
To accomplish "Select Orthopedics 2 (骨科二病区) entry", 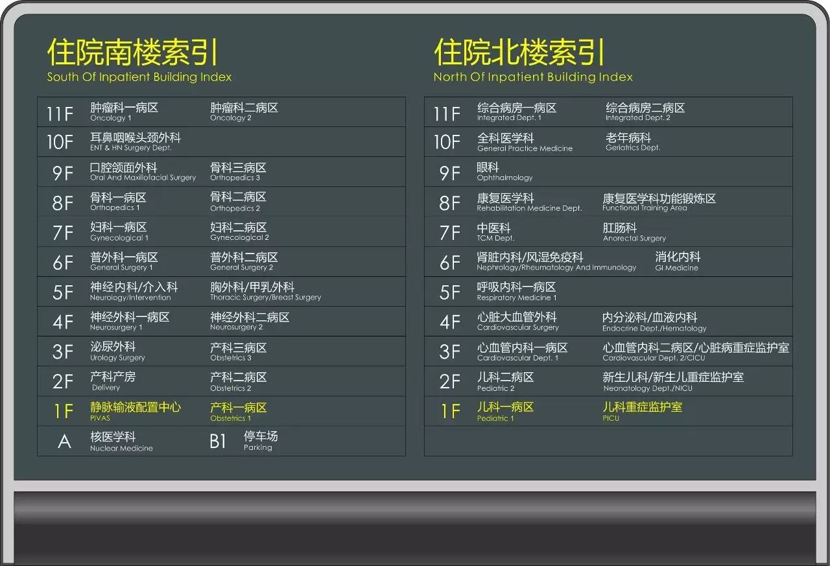I will [x=238, y=202].
